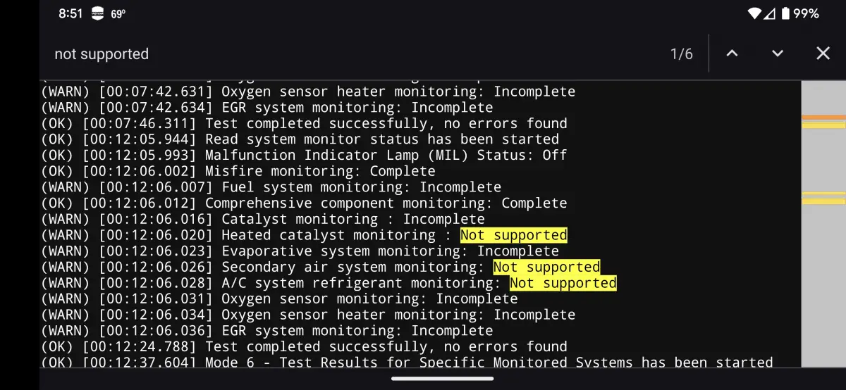Tap the 69° weather status indicator

click(118, 13)
